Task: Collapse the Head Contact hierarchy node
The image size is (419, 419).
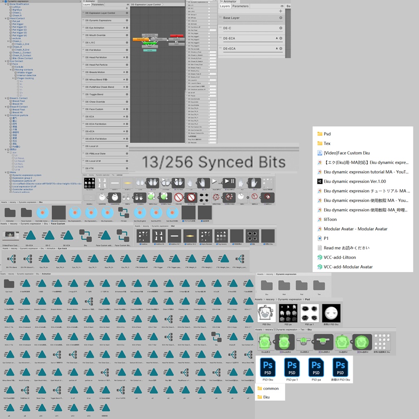Action: pyautogui.click(x=5, y=18)
